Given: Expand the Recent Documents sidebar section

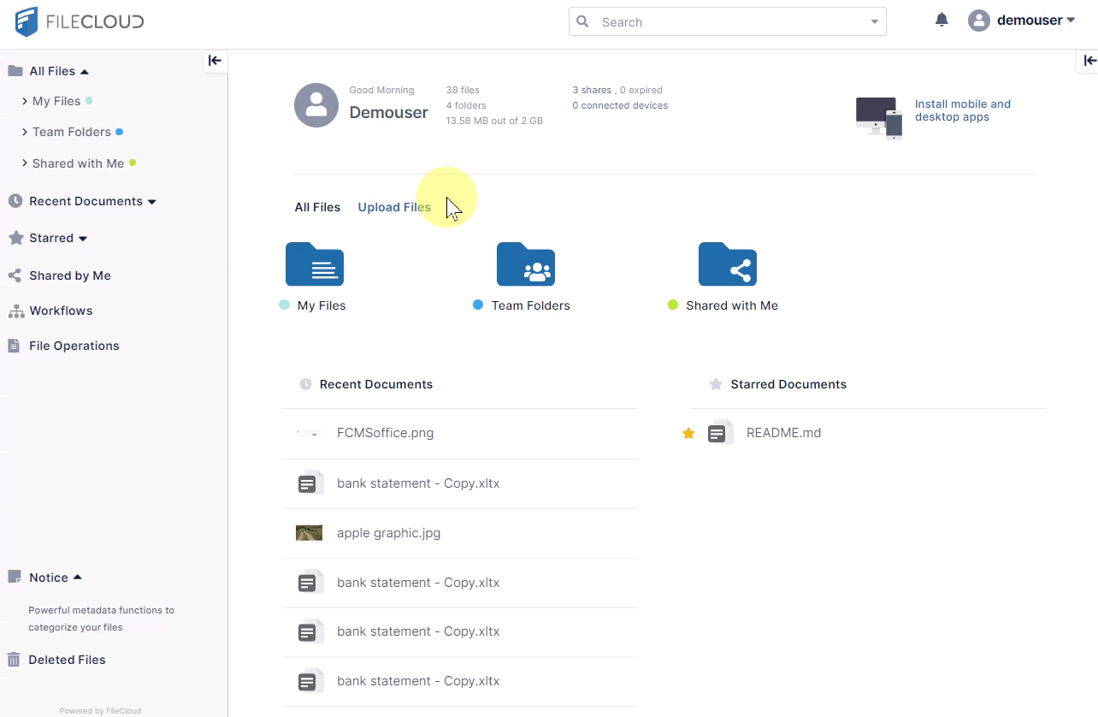Looking at the screenshot, I should tap(152, 202).
